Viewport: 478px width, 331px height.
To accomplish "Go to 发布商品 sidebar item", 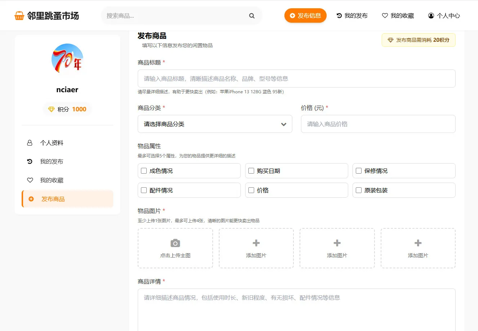I will point(67,199).
